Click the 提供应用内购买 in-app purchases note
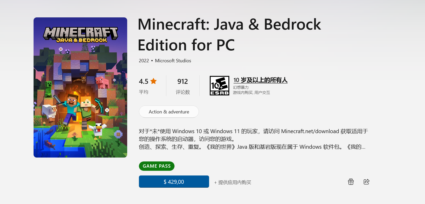The height and width of the screenshot is (204, 425). click(x=234, y=182)
